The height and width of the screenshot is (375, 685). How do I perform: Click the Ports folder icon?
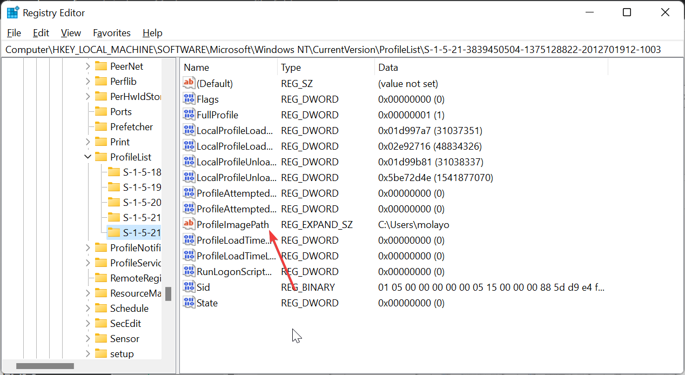point(101,111)
